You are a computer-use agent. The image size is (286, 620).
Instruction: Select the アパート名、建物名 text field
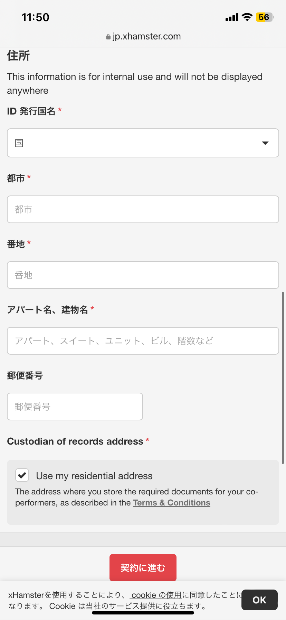[143, 341]
